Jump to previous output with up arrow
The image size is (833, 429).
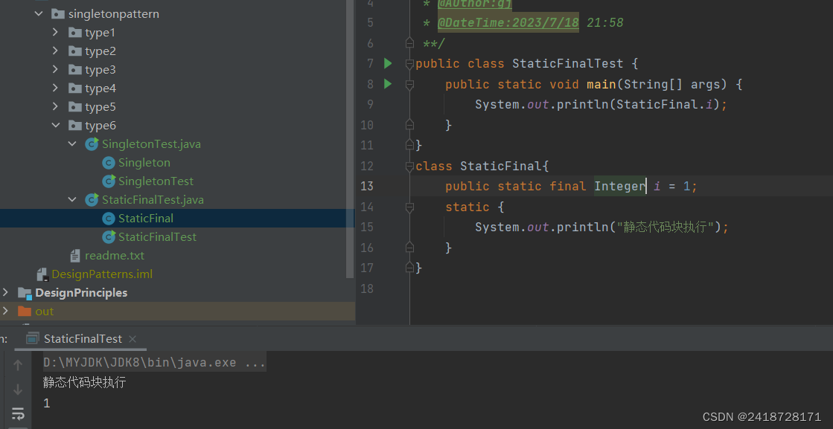tap(18, 364)
